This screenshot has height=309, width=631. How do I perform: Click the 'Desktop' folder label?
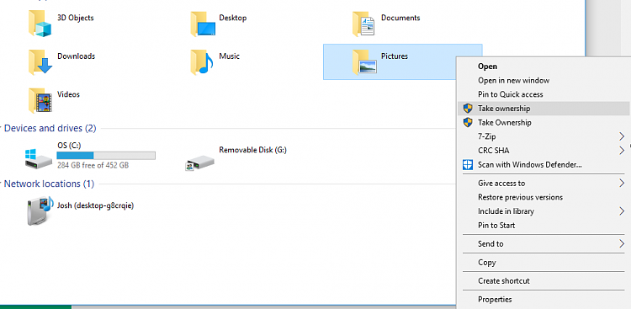click(232, 18)
